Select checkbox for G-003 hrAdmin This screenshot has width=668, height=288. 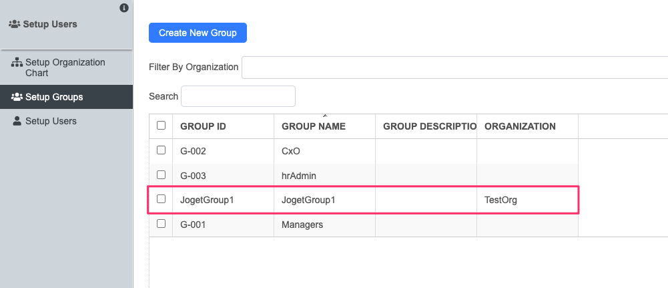(161, 174)
